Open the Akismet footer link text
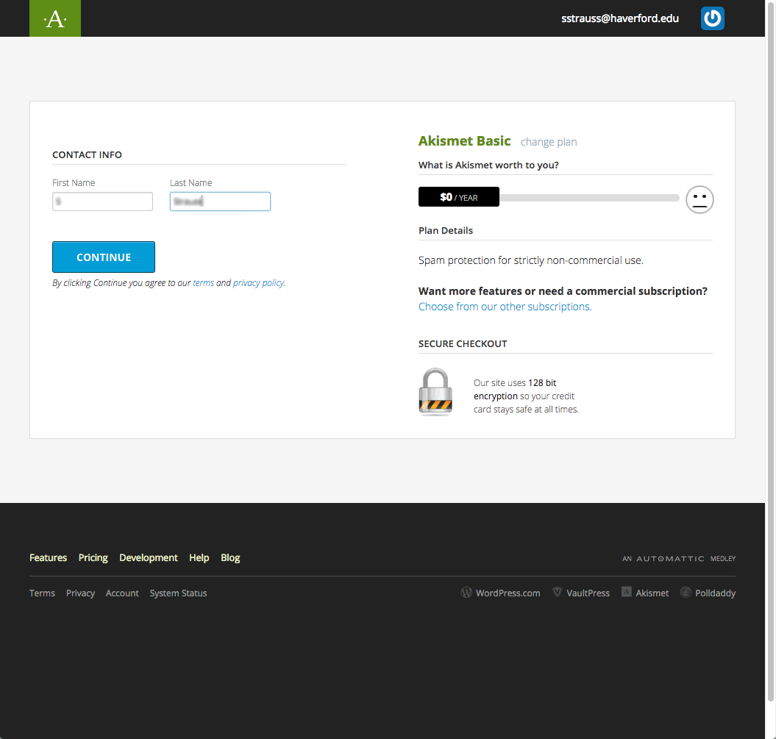 (652, 593)
